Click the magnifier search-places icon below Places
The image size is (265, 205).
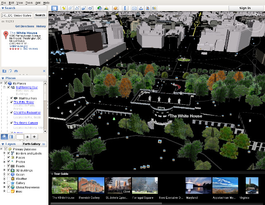[4, 136]
